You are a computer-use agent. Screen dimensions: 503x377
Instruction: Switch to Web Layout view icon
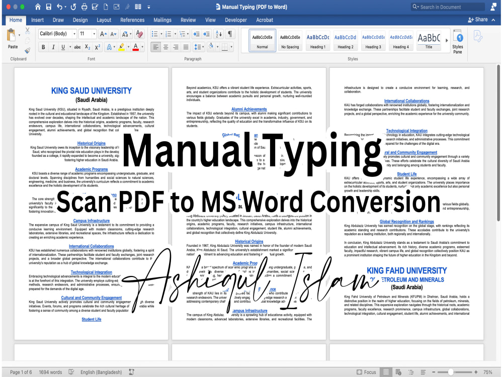398,372
